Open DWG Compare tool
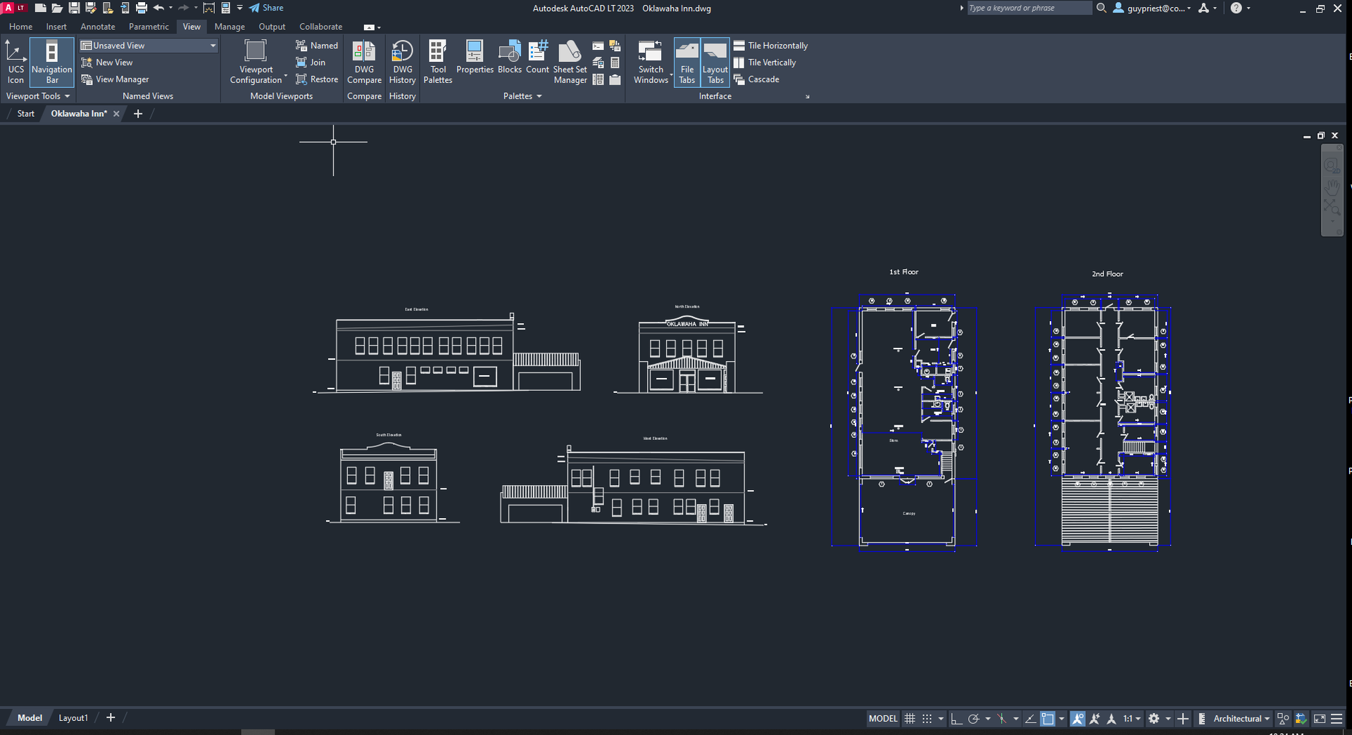 point(364,61)
